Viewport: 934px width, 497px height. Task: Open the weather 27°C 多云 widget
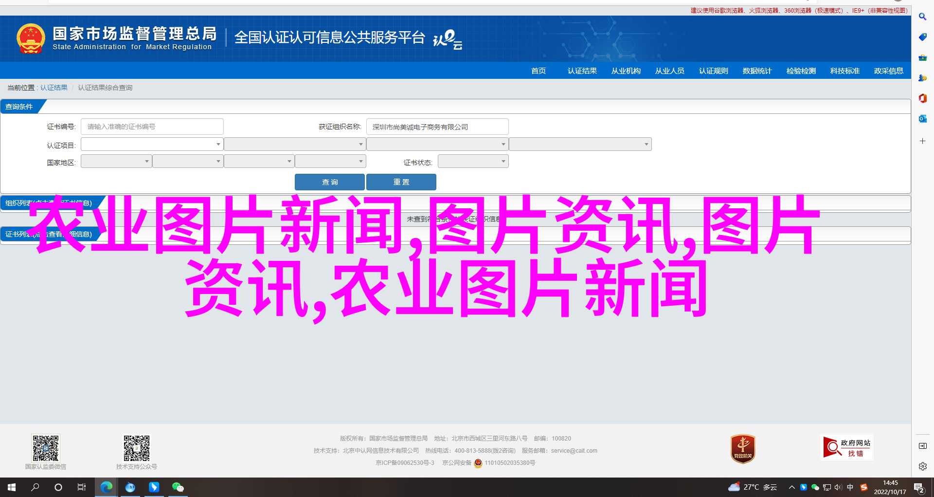(753, 487)
